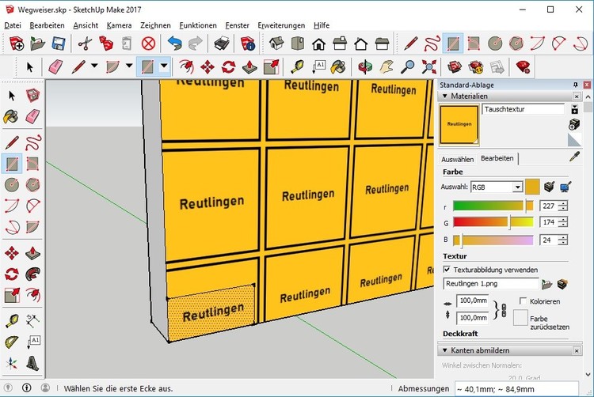Select the Freehand tool in left toolbar
594x397 pixels.
pyautogui.click(x=33, y=143)
